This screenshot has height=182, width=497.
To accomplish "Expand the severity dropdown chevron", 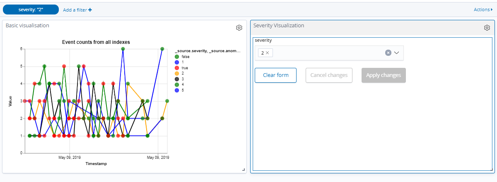I will click(396, 53).
